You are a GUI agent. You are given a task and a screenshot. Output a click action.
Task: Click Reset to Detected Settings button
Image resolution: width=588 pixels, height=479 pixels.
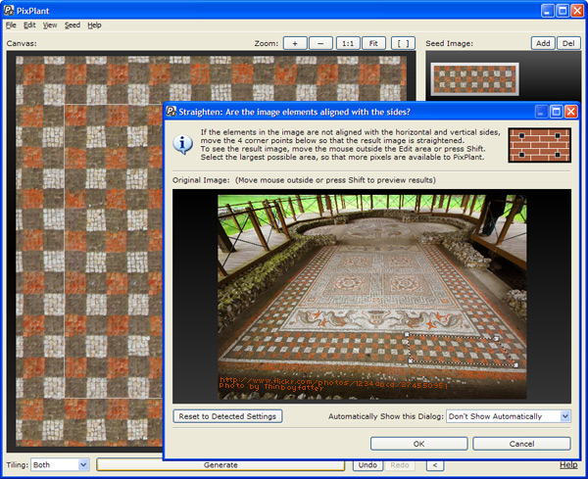point(227,416)
